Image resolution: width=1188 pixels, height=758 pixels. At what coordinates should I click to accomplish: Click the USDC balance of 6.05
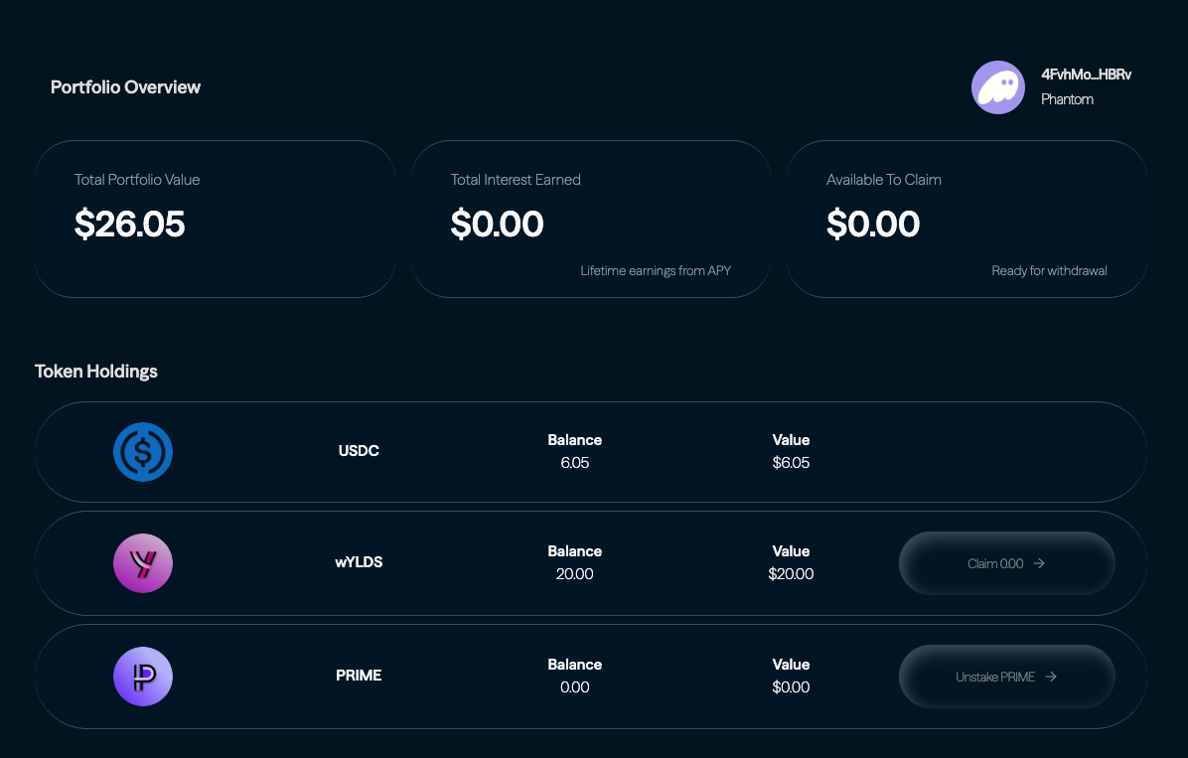(574, 463)
